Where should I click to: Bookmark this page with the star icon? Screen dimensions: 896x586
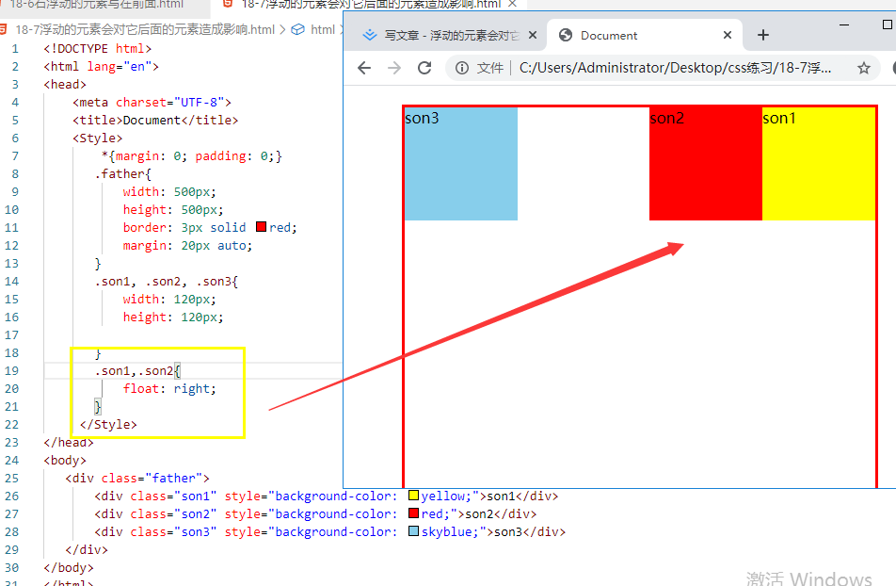863,68
